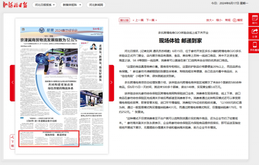Expand the 新媒体矩阵 dropdown
The height and width of the screenshot is (165, 259).
tap(72, 5)
